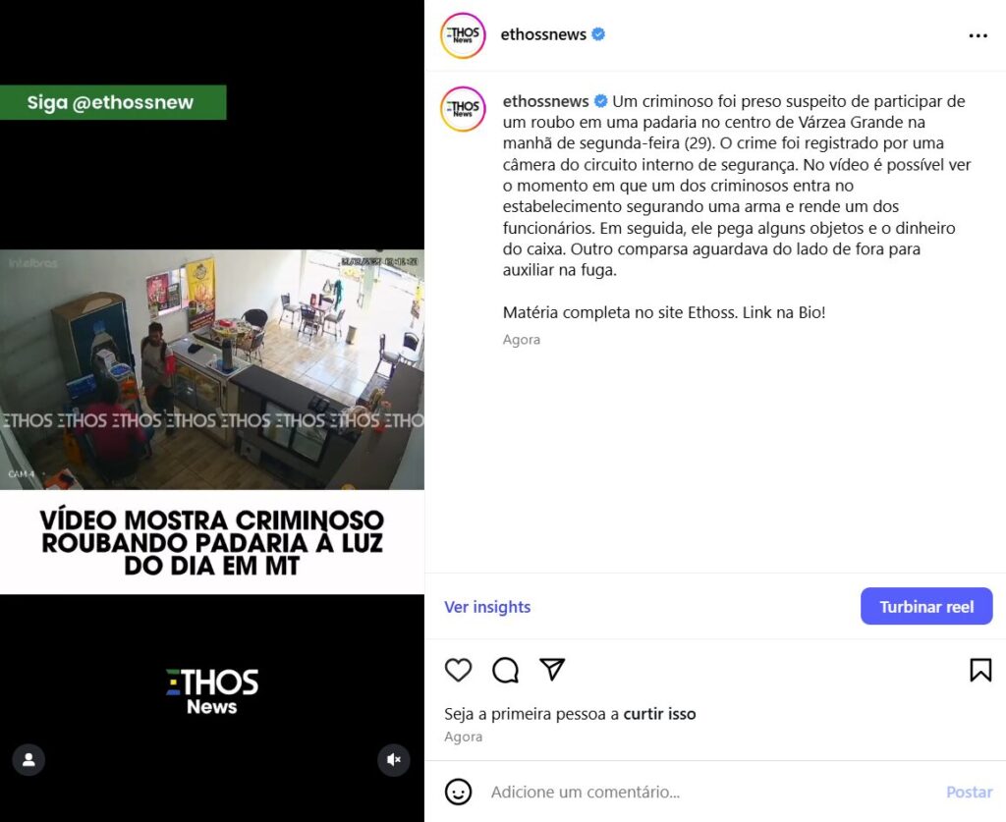Show tagged people using the person icon

28,760
